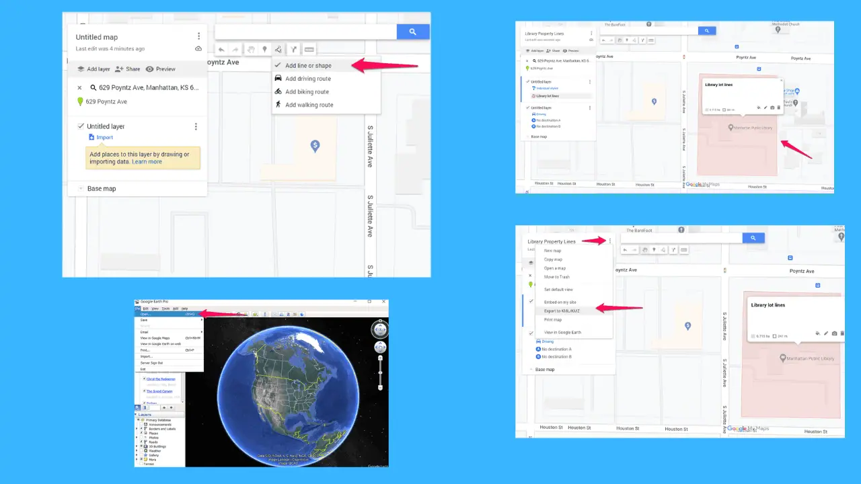Toggle Roads layer checkbox in Google Earth
Screen dimensions: 861x484
coord(141,442)
